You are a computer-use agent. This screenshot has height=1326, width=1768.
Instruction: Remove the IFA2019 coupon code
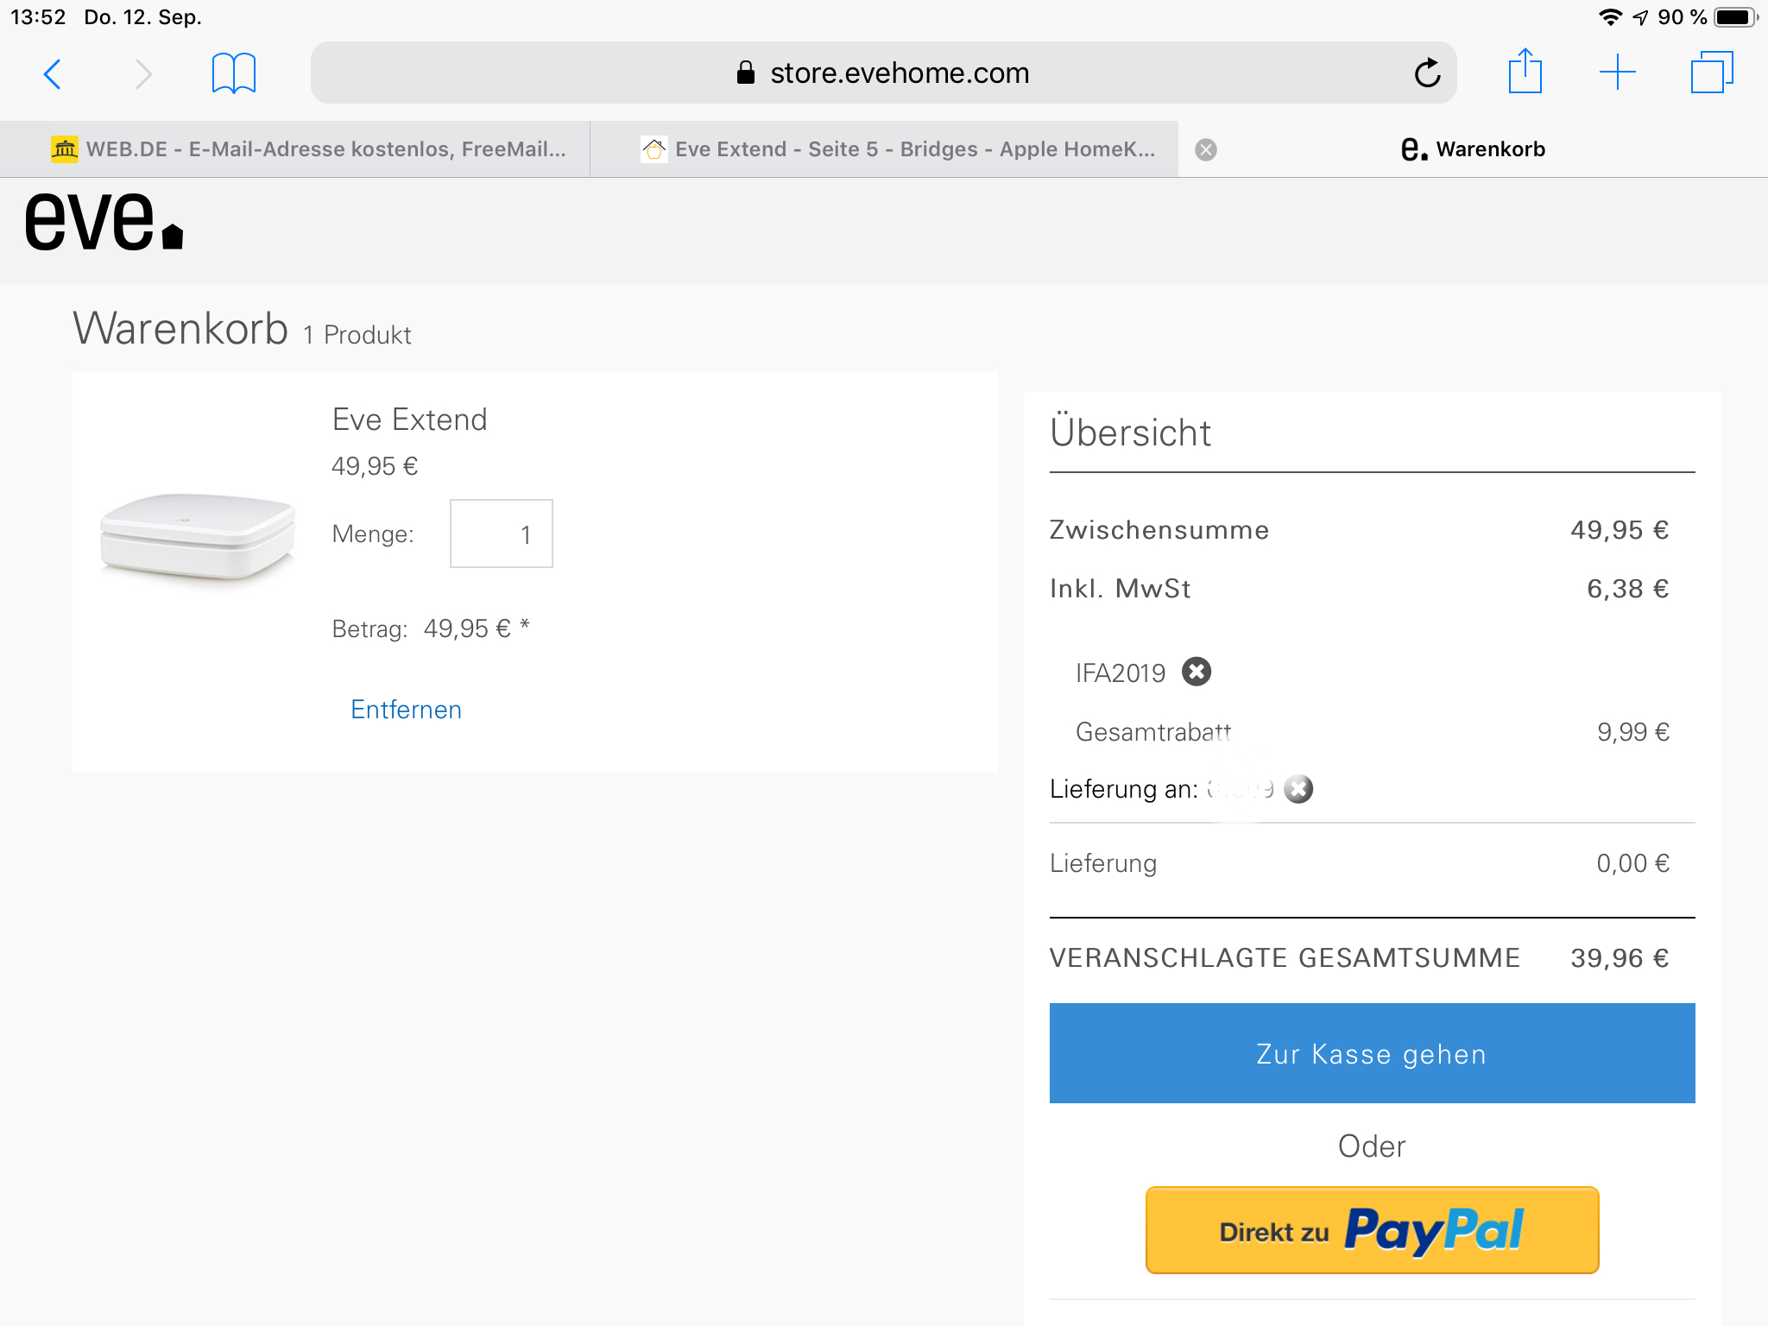(1196, 672)
